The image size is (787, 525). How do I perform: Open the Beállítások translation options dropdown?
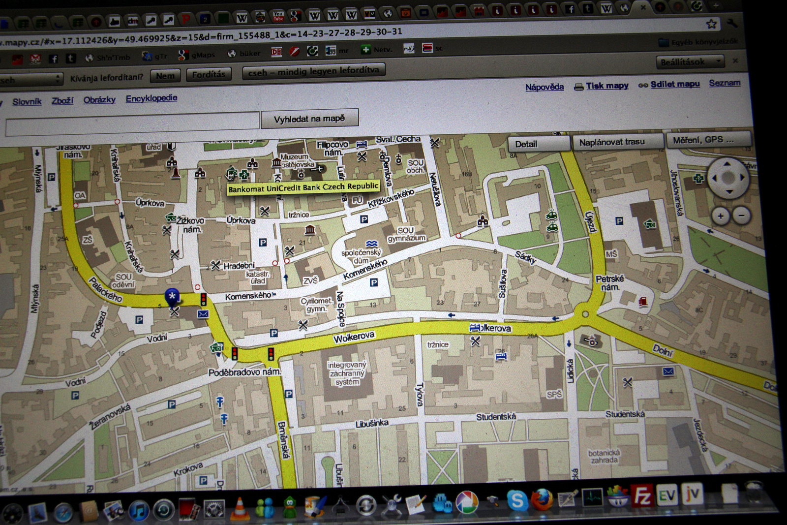(x=690, y=62)
